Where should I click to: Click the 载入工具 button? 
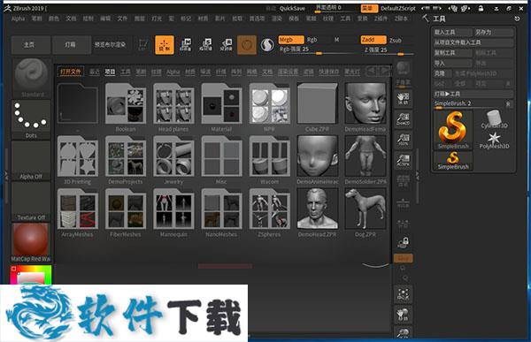click(x=452, y=32)
